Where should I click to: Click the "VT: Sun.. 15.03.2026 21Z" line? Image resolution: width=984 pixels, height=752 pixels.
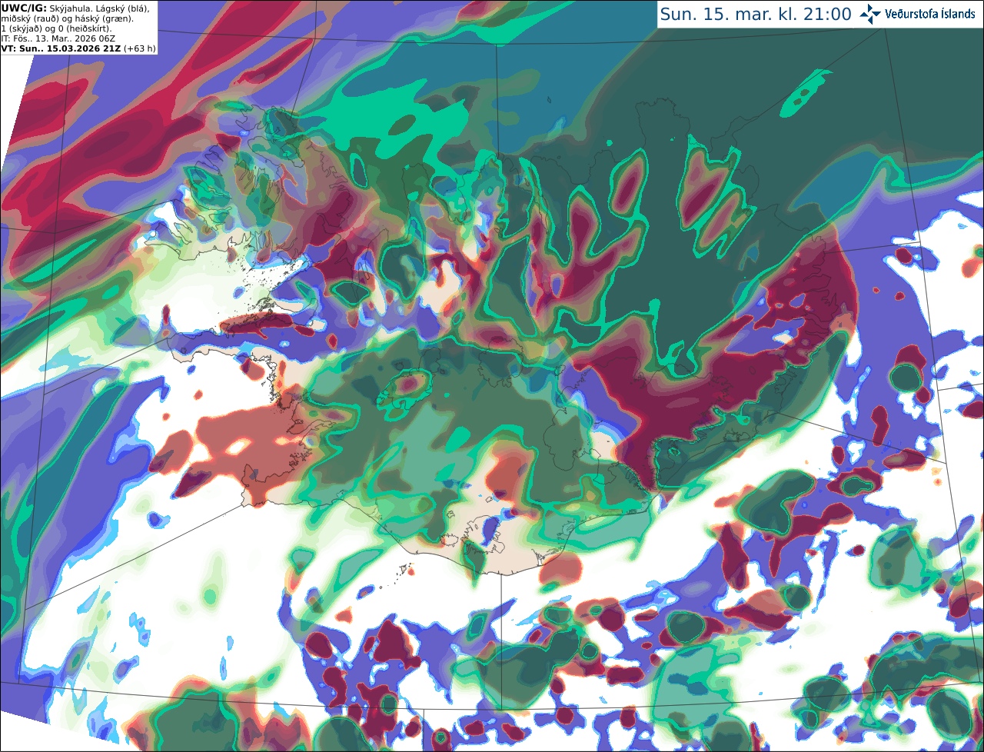coord(61,48)
